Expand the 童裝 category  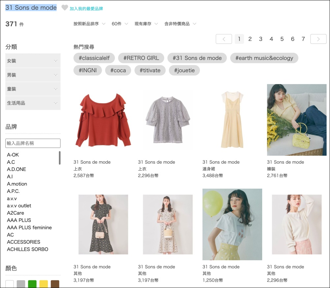pyautogui.click(x=33, y=89)
